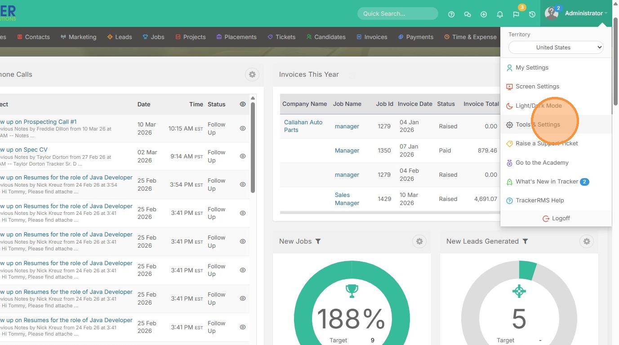619x345 pixels.
Task: Toggle eye icon for Spec CV row
Action: 243,156
